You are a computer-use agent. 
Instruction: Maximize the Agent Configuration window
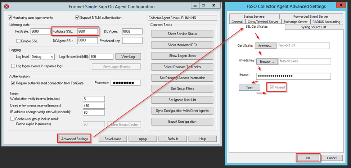203,5
